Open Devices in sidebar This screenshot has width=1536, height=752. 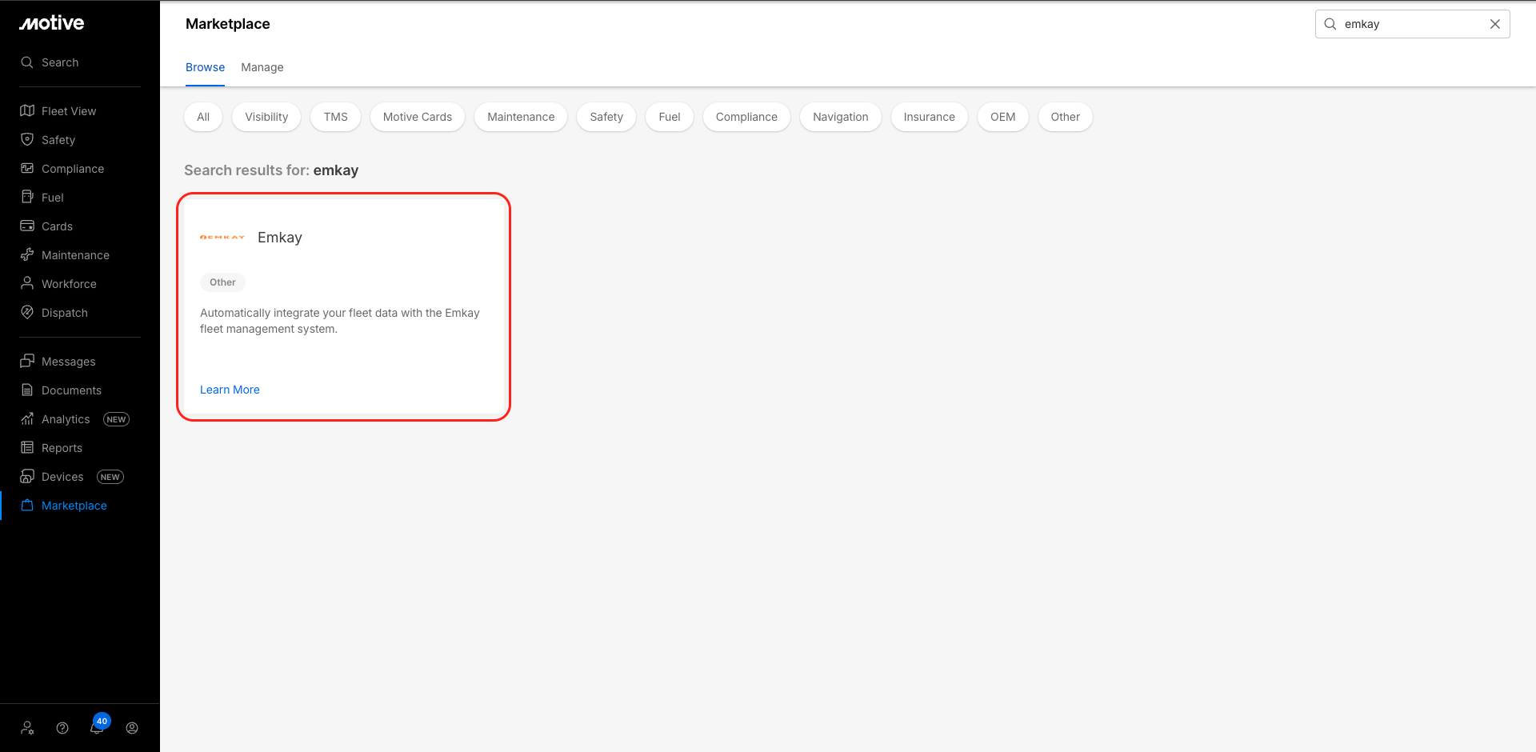pyautogui.click(x=62, y=477)
